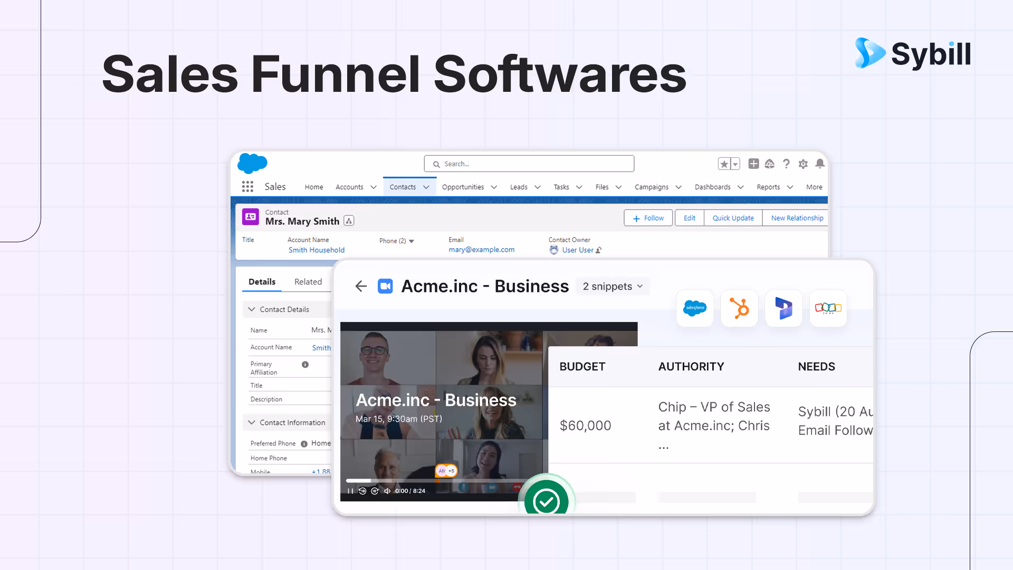
Task: Select the Microsoft Dynamics integration icon
Action: [x=783, y=308]
